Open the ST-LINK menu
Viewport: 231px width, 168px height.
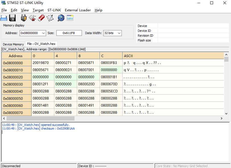[54, 10]
